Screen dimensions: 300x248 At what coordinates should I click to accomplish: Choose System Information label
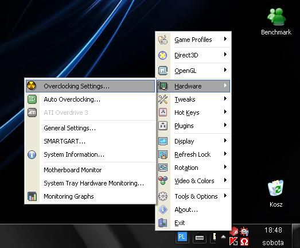74,154
